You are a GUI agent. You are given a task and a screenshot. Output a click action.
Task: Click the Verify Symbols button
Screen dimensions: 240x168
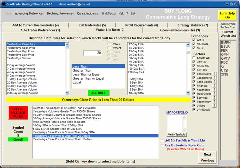tap(176, 134)
